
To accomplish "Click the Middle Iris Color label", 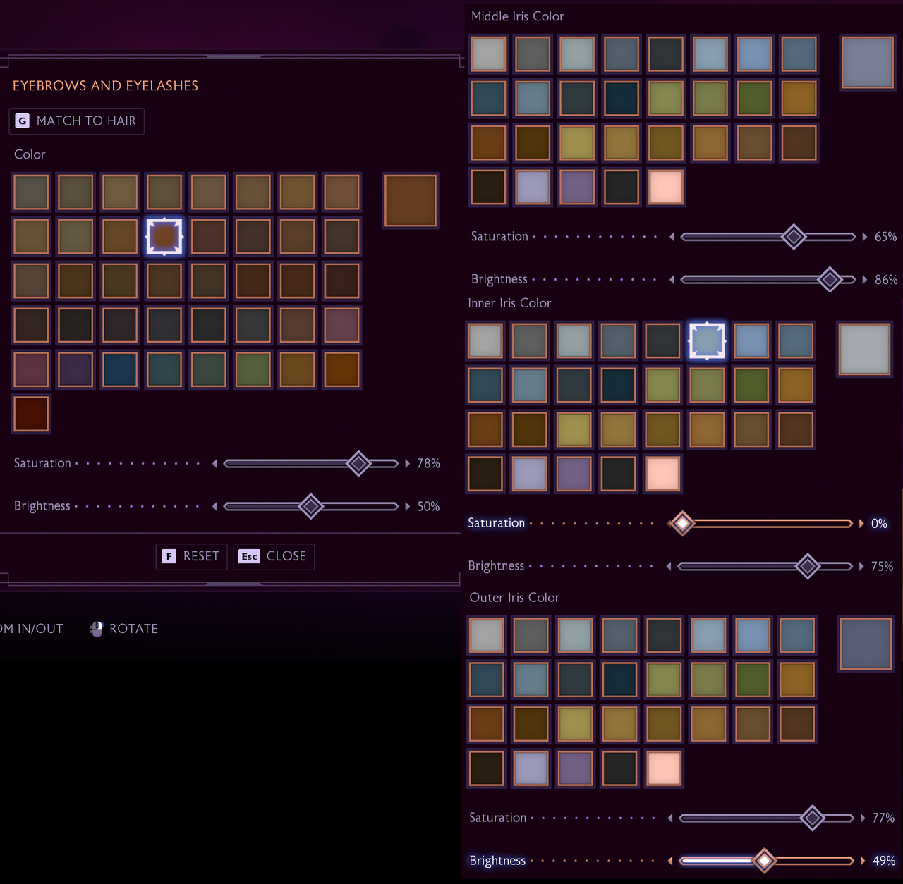I will (x=518, y=16).
